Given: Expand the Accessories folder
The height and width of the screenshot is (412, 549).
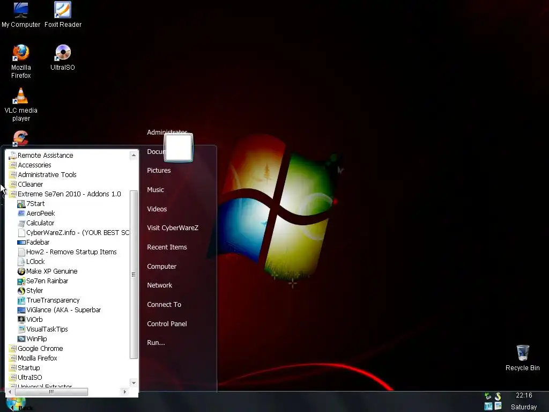Looking at the screenshot, I should (x=30, y=165).
